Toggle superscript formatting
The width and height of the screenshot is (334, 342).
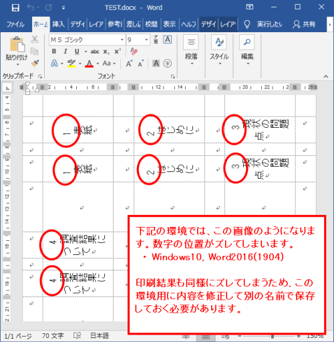tap(118, 52)
